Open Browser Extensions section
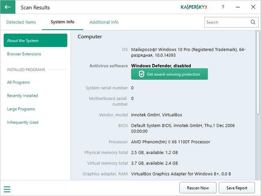The height and width of the screenshot is (196, 261). coord(24,54)
